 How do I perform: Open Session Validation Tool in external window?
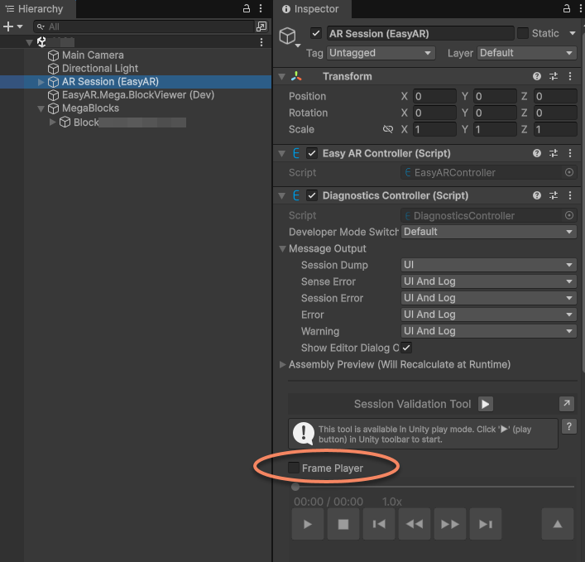(567, 404)
